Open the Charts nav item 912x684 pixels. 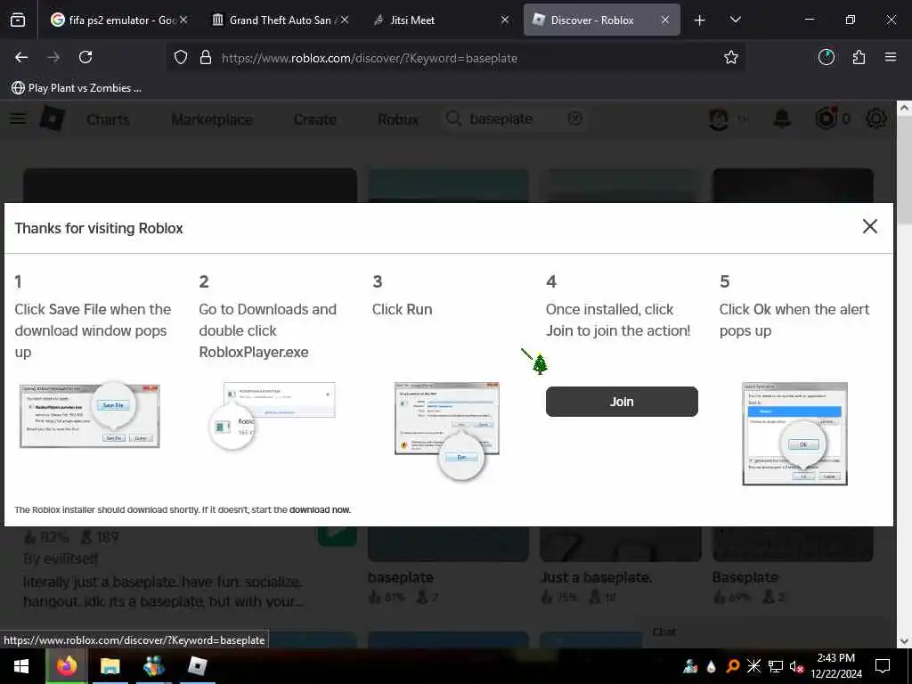(108, 119)
